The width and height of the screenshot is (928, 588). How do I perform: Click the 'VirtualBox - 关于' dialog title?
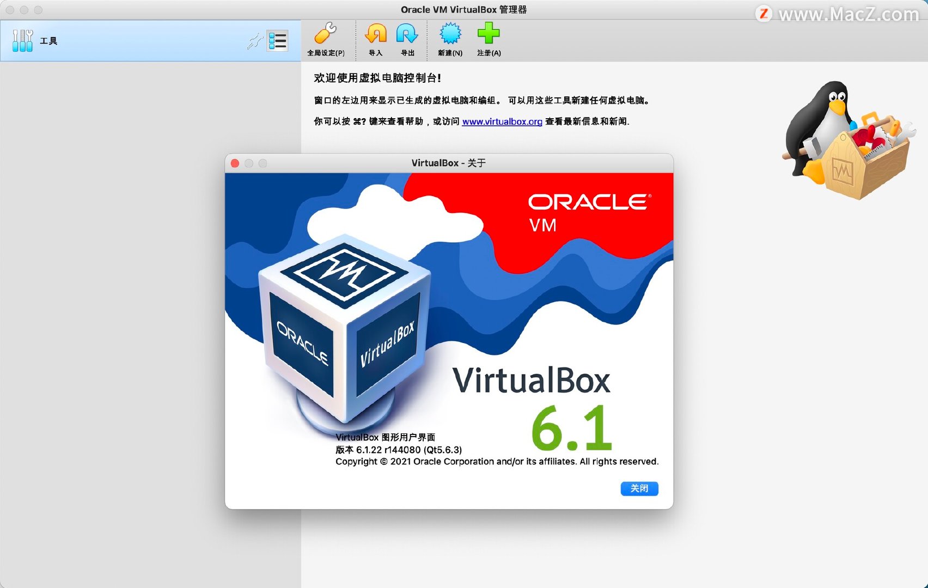[x=448, y=163]
